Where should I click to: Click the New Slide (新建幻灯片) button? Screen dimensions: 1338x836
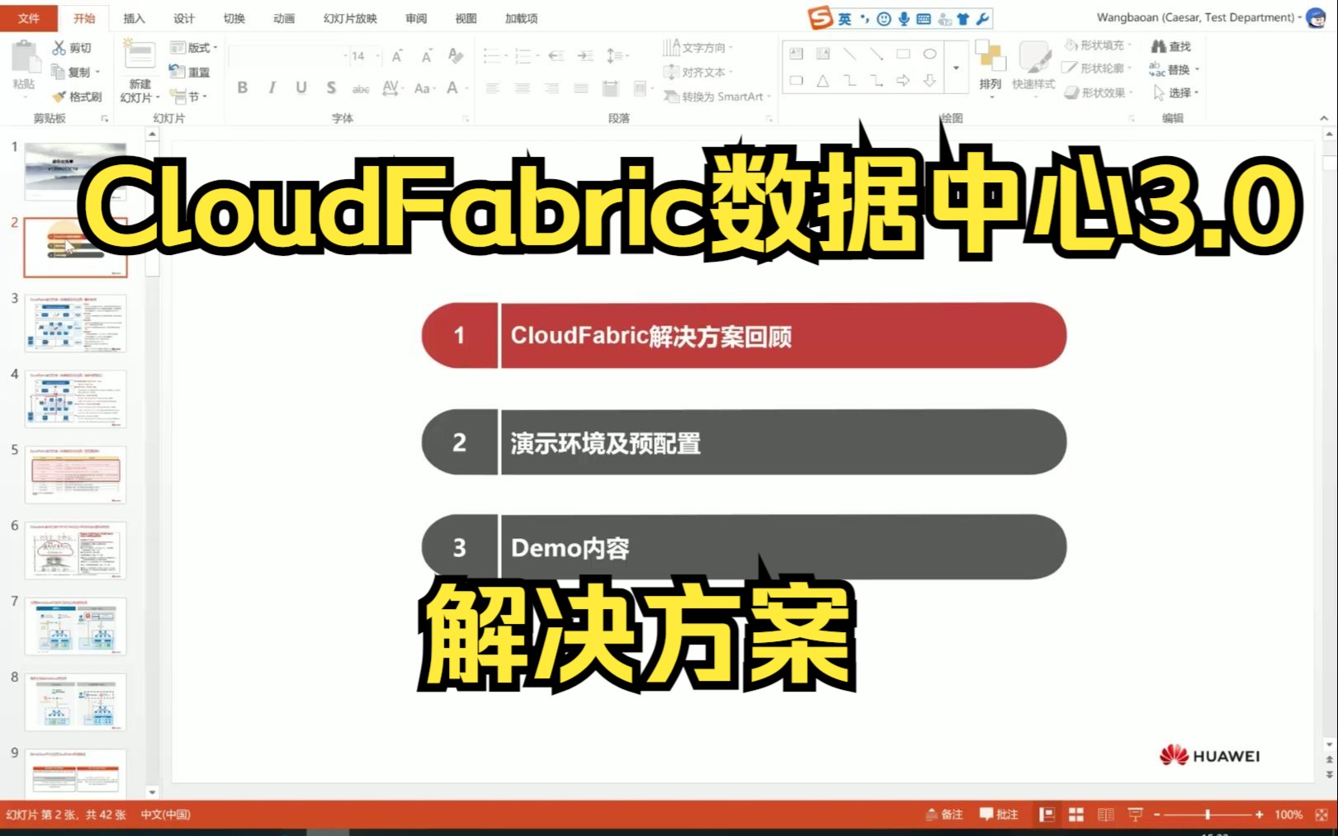pyautogui.click(x=139, y=72)
